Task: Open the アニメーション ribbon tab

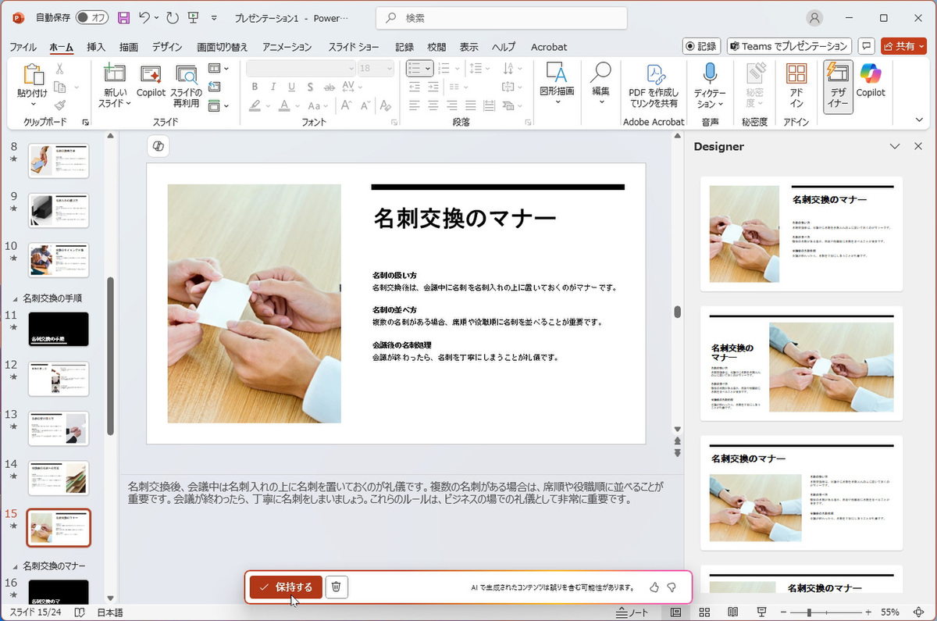Action: pos(287,47)
